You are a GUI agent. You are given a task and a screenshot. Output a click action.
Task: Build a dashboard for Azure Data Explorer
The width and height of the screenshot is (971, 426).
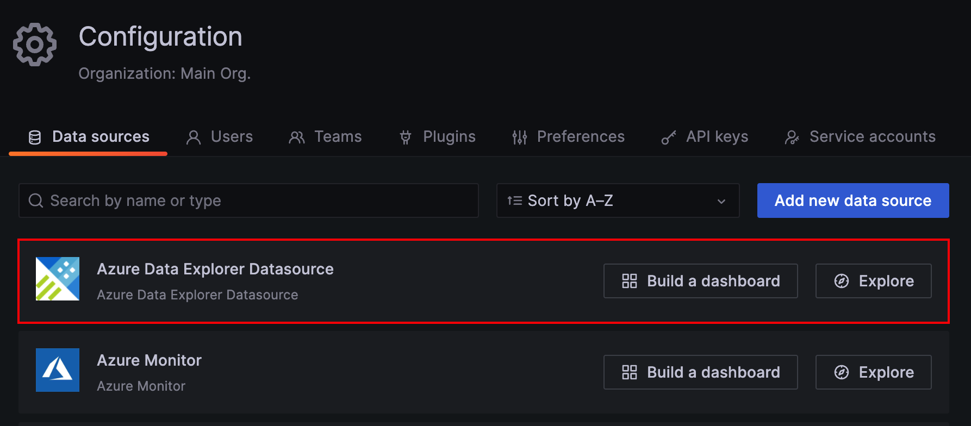(x=700, y=281)
